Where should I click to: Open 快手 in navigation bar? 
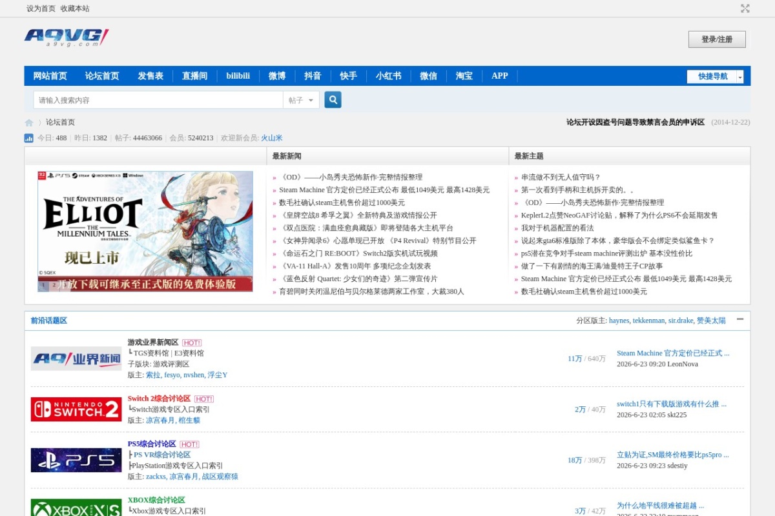(348, 76)
